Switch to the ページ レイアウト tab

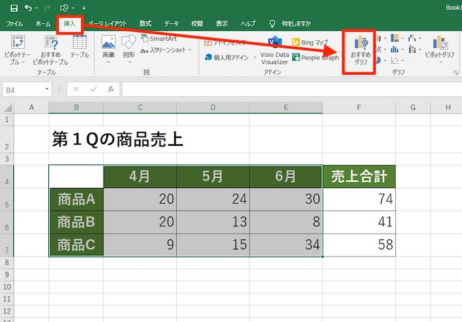pyautogui.click(x=108, y=24)
